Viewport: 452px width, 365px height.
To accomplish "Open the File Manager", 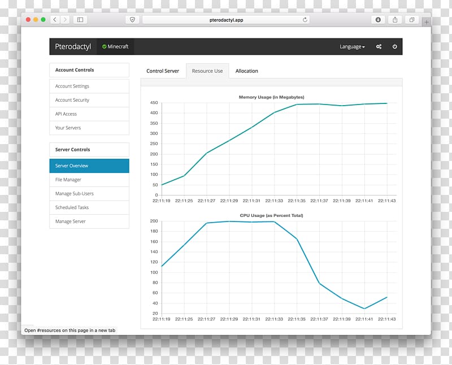I will [89, 180].
